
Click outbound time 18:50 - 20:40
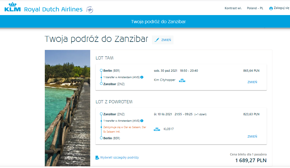tap(189, 71)
